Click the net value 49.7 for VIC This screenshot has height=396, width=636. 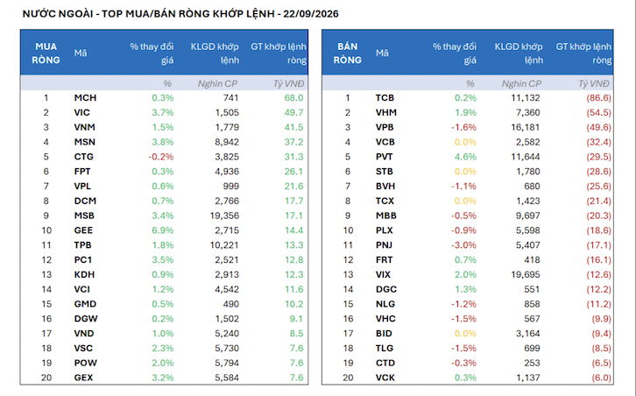point(293,112)
